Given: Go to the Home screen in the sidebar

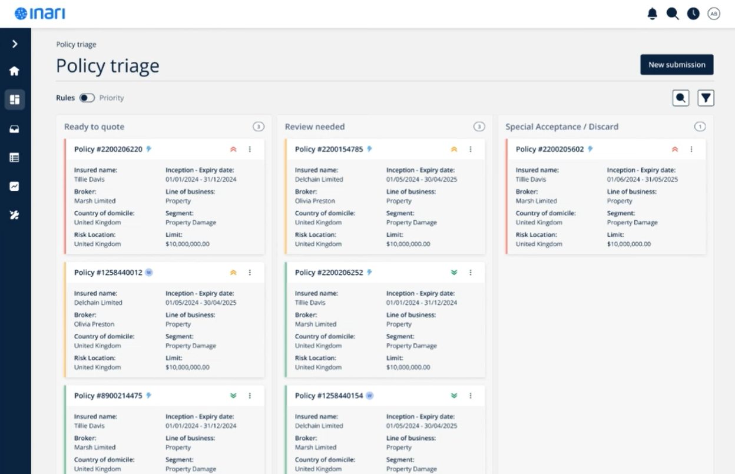Looking at the screenshot, I should tap(14, 70).
